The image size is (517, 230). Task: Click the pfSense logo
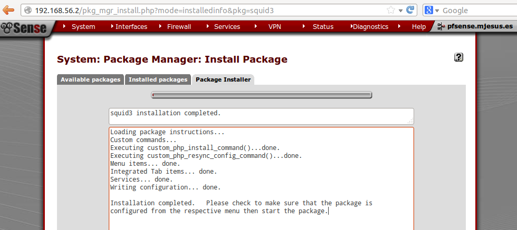click(x=24, y=28)
